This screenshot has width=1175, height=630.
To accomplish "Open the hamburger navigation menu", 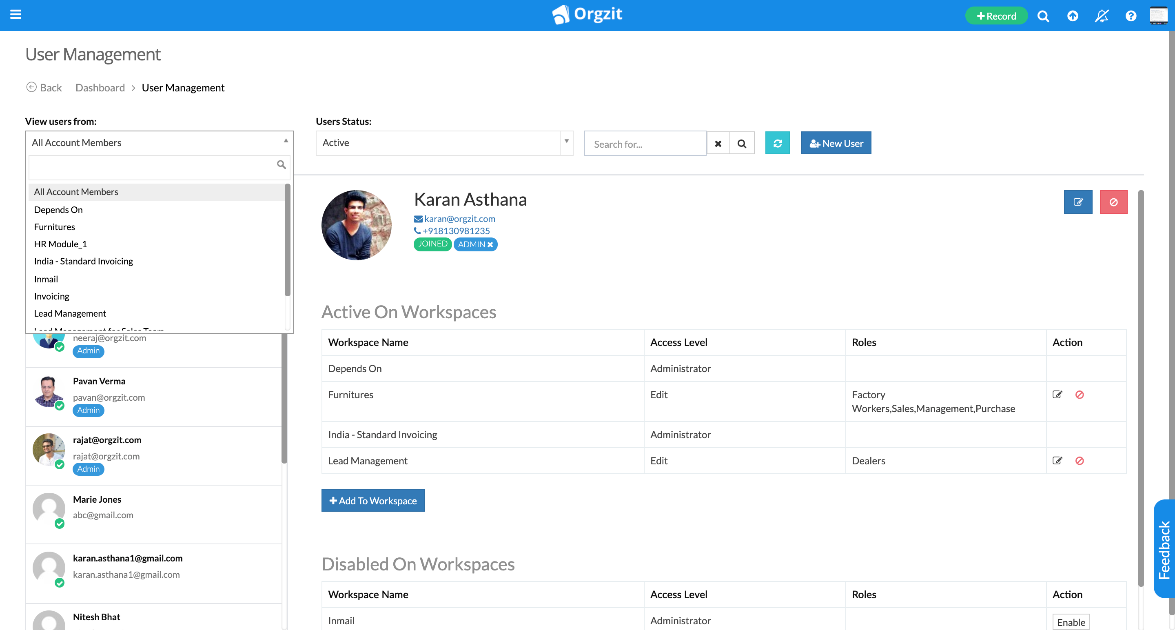I will tap(16, 15).
